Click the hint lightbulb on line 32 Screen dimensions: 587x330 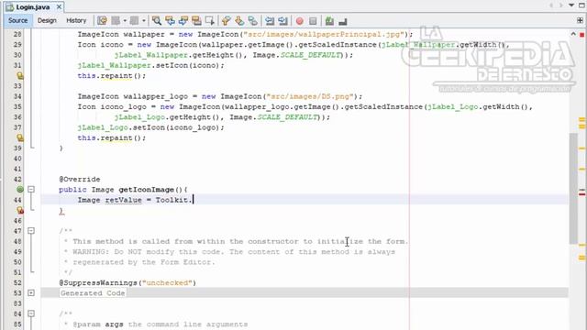coord(20,75)
